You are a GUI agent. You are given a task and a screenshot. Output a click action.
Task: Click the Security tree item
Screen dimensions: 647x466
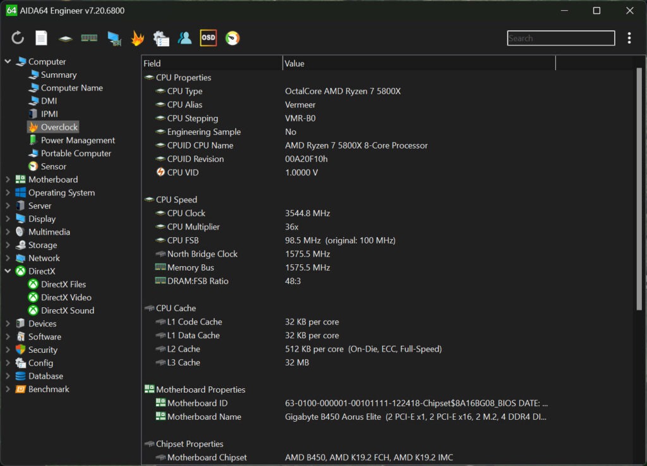(36, 350)
